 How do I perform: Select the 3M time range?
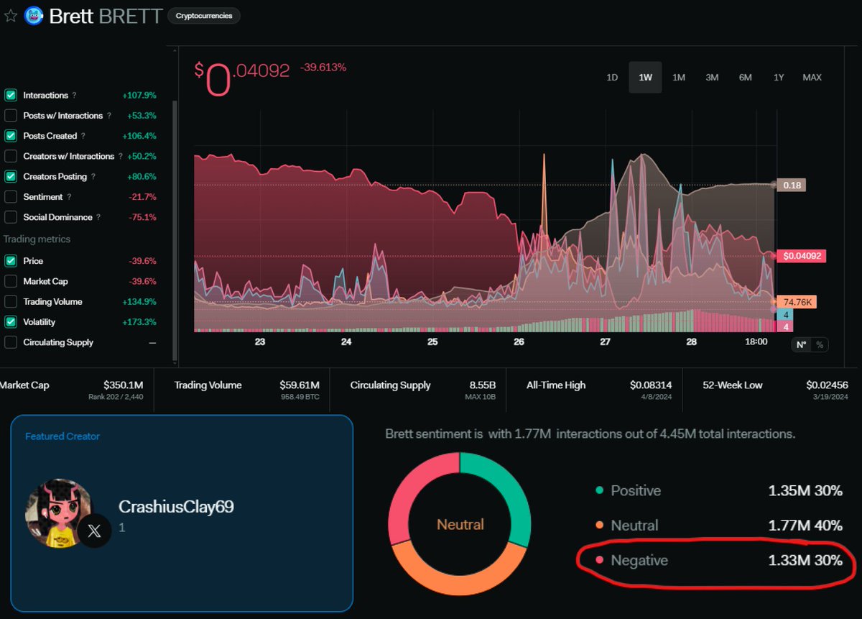[x=712, y=77]
